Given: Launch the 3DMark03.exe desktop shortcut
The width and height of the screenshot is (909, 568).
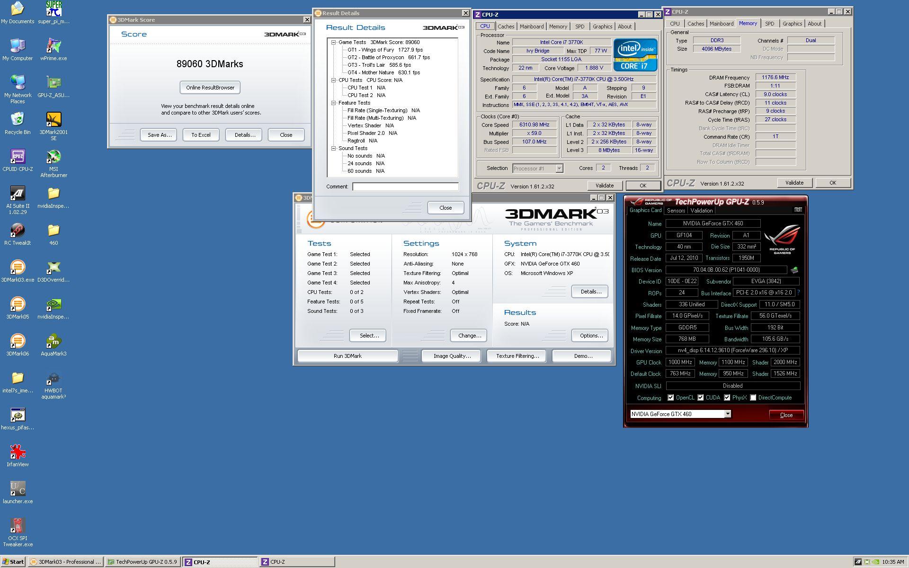Looking at the screenshot, I should pyautogui.click(x=18, y=271).
